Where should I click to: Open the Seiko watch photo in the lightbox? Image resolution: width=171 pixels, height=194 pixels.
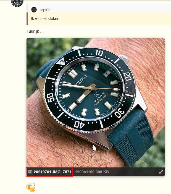pos(96,103)
